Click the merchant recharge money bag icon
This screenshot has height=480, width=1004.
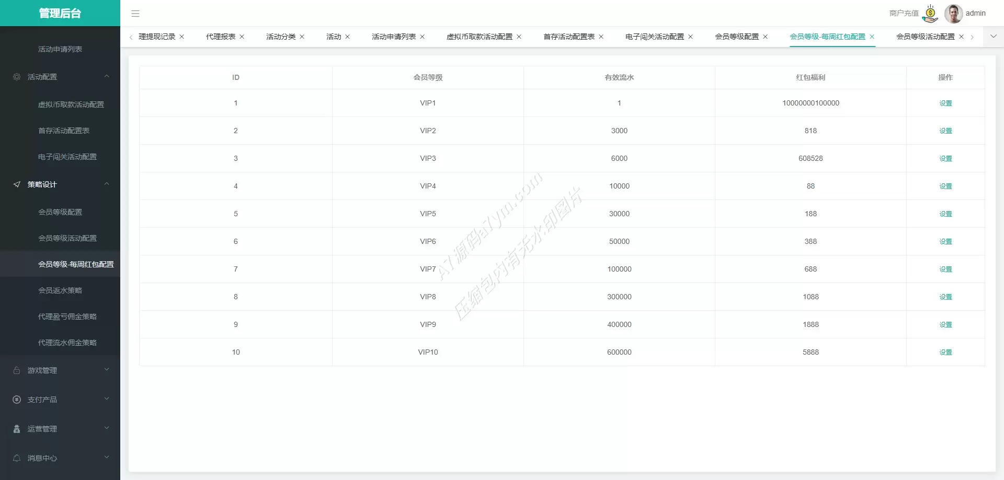click(x=930, y=14)
